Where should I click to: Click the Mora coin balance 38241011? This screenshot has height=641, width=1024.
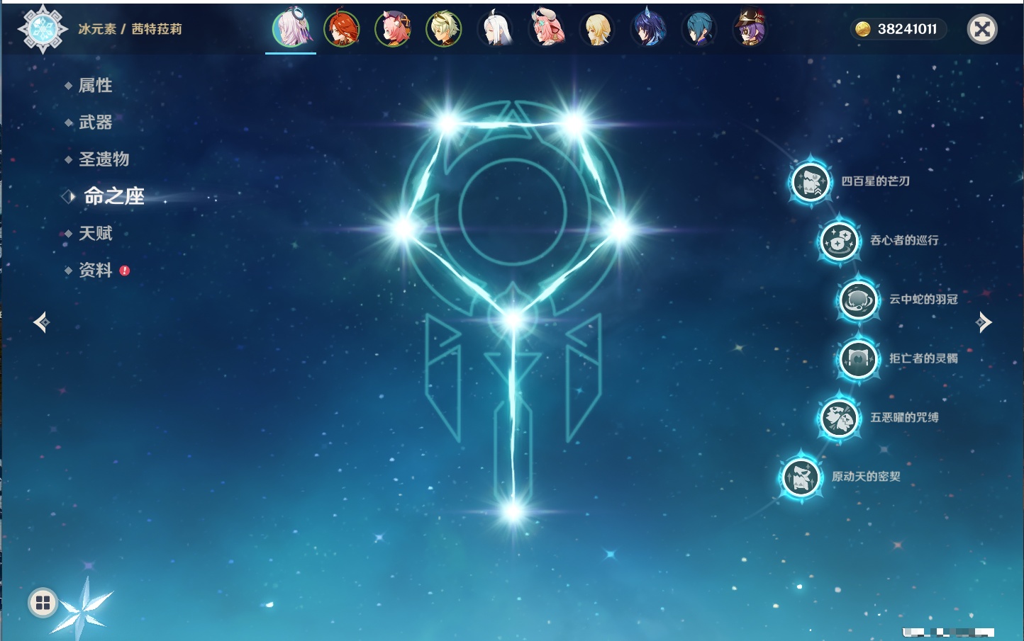[898, 29]
